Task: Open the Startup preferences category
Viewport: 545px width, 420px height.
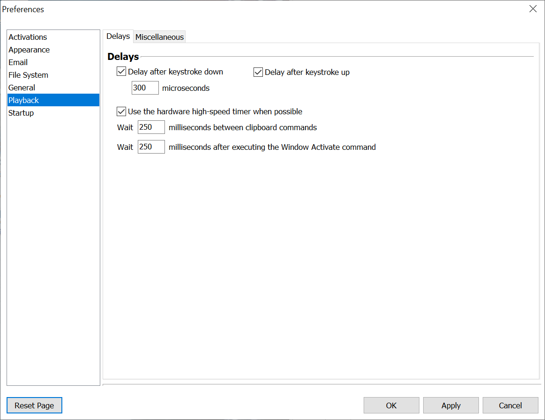Action: (x=21, y=113)
